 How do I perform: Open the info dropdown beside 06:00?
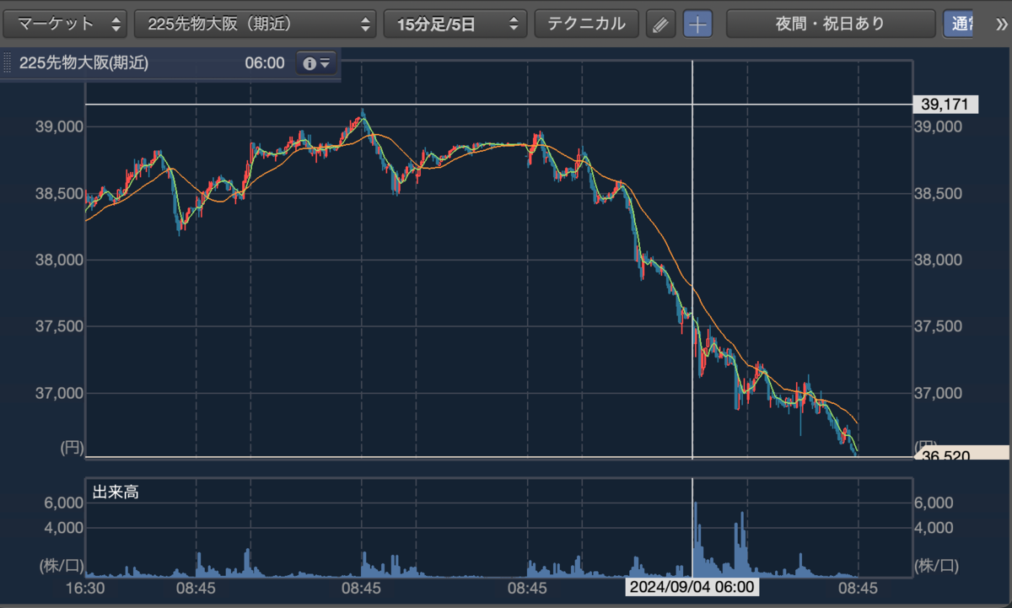316,63
